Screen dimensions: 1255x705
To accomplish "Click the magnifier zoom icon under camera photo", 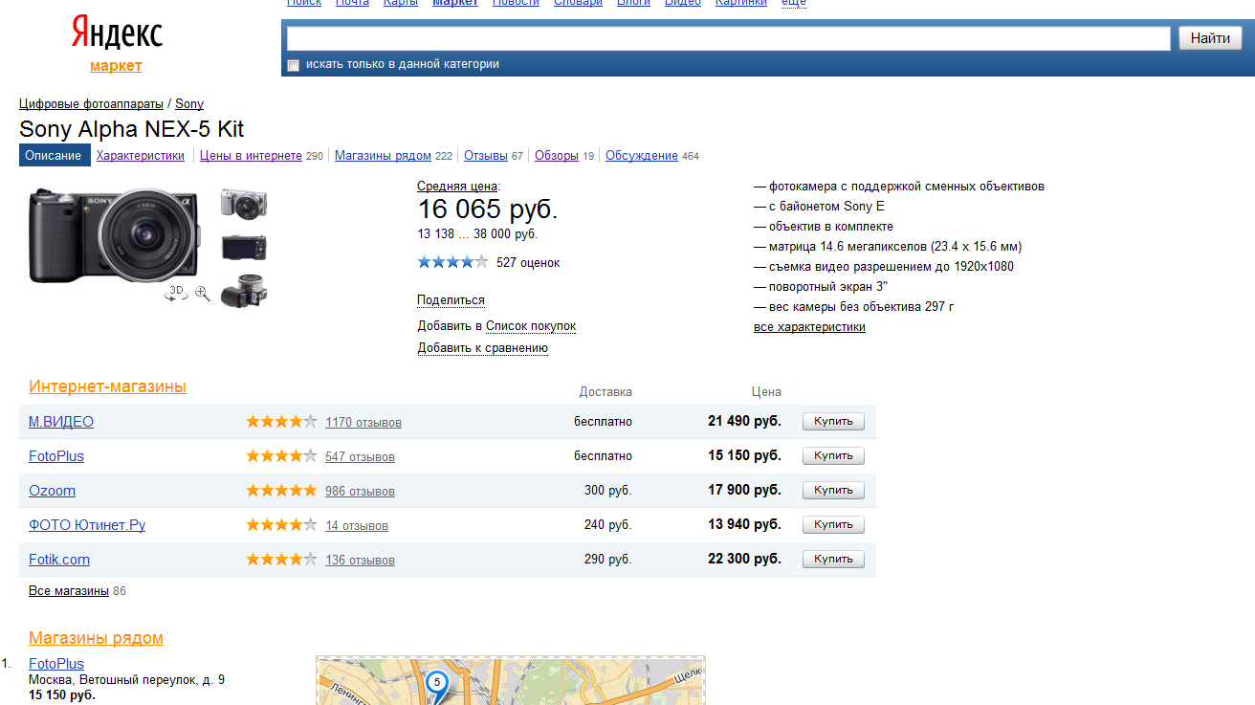I will coord(203,294).
